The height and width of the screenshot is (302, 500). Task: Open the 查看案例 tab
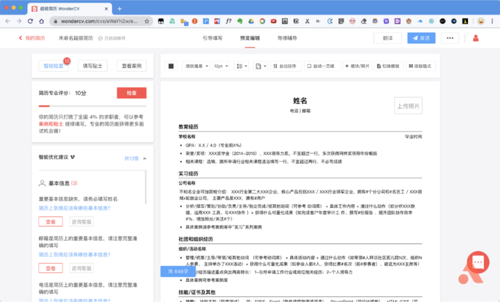[x=131, y=66]
